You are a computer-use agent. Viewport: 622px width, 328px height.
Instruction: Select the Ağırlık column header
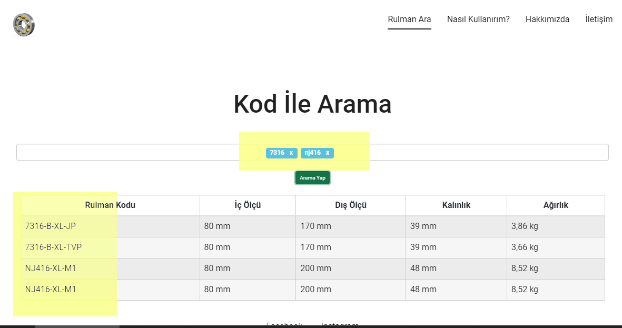[x=556, y=205]
